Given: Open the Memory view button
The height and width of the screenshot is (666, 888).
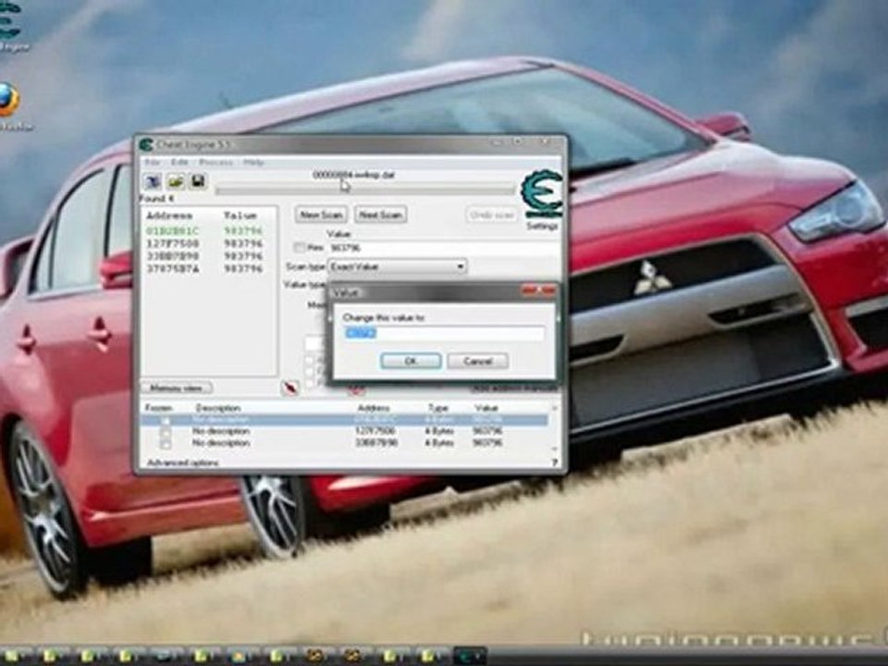Looking at the screenshot, I should click(177, 388).
